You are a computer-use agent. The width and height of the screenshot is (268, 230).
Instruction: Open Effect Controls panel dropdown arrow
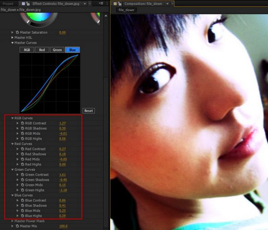(x=85, y=4)
